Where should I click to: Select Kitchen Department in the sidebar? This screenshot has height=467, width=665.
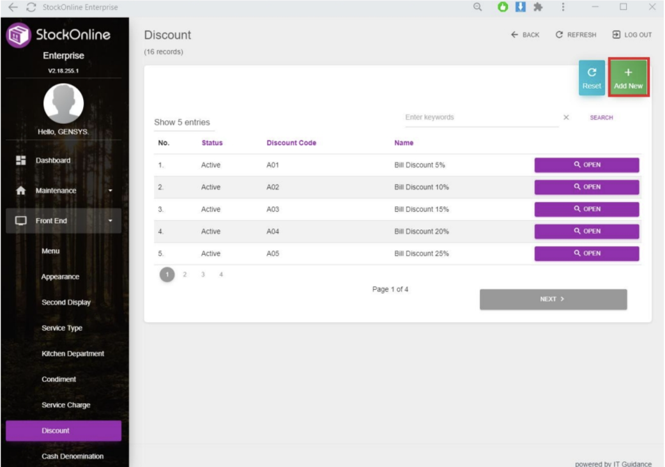[x=73, y=354]
